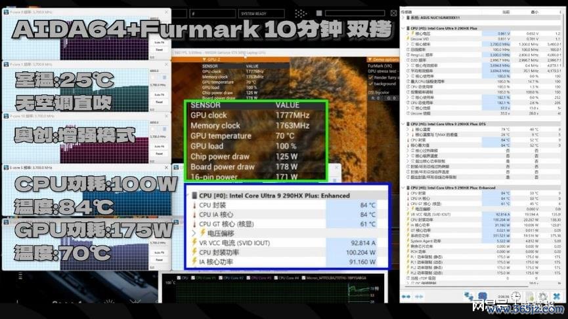The height and width of the screenshot is (319, 568).
Task: Toggle CPU Core #3 checkbox in graph legend
Action: tap(248, 278)
